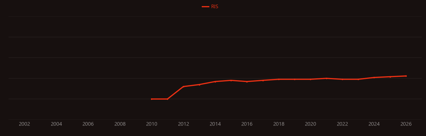Click the 2010 x-axis label

pos(152,124)
